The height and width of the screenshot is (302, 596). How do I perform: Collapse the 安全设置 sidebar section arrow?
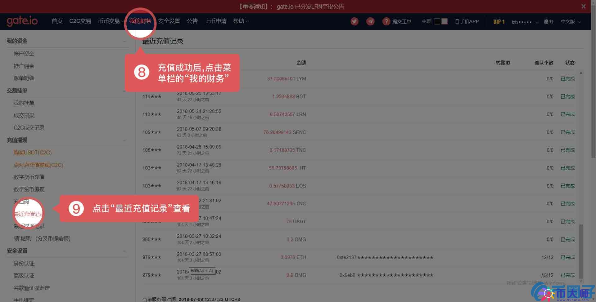(124, 251)
